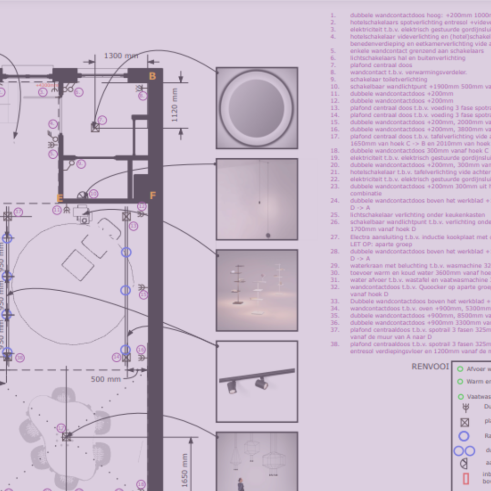Select the grid label F on the plan

coord(152,195)
